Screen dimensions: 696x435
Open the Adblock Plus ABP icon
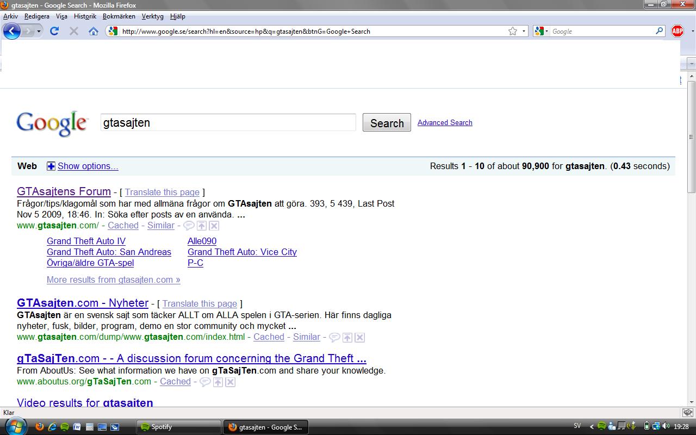coord(678,31)
